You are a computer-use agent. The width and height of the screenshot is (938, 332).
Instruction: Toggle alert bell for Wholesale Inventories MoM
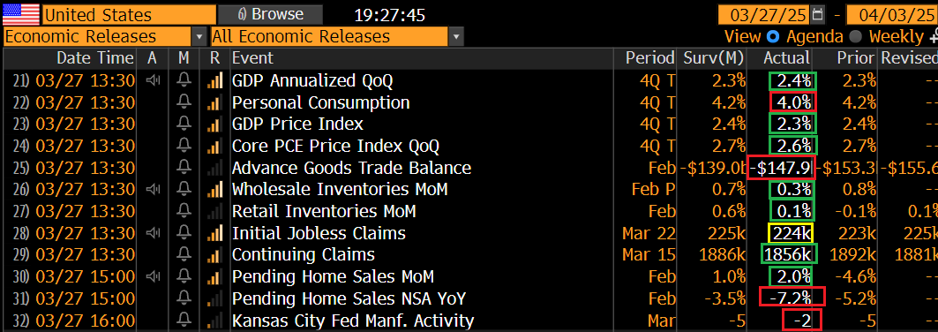pos(184,190)
